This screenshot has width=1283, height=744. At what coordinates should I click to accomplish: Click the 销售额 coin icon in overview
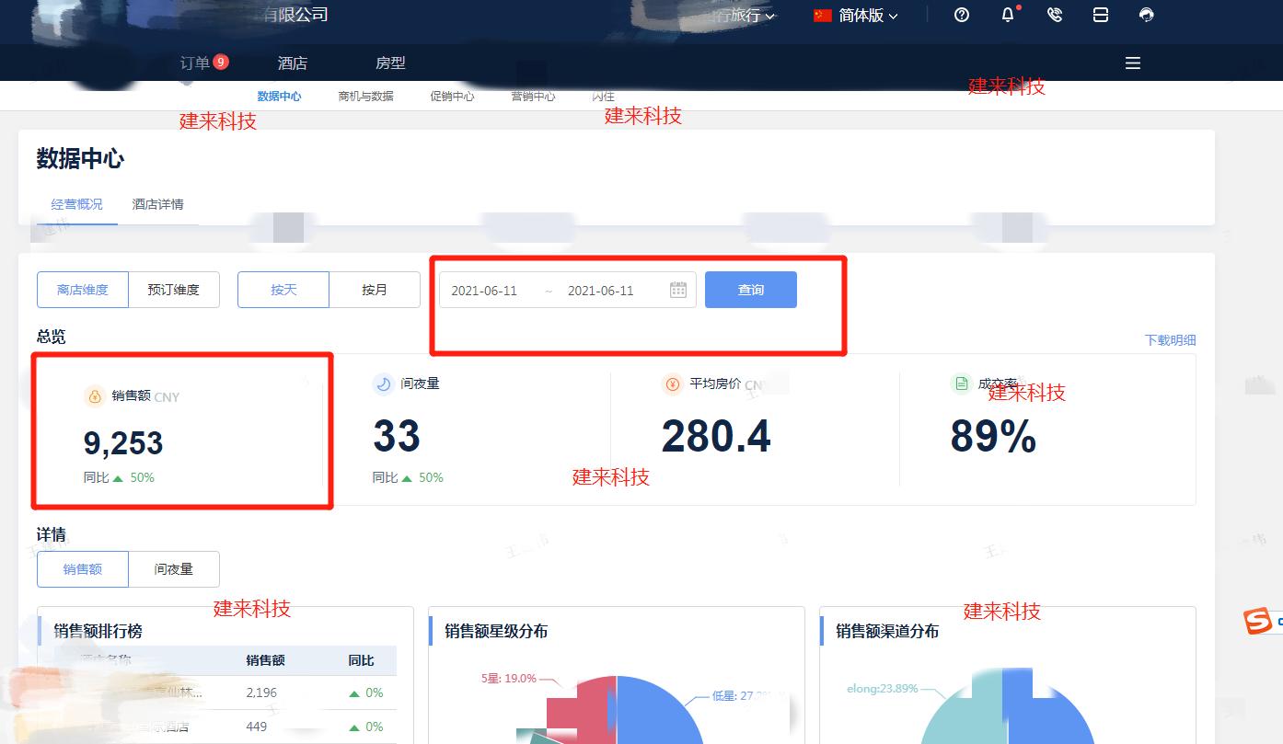tap(93, 396)
